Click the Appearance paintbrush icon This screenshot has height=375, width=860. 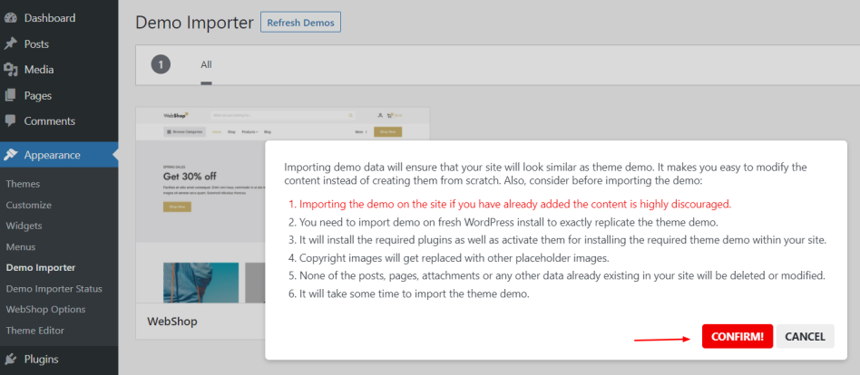tap(10, 155)
